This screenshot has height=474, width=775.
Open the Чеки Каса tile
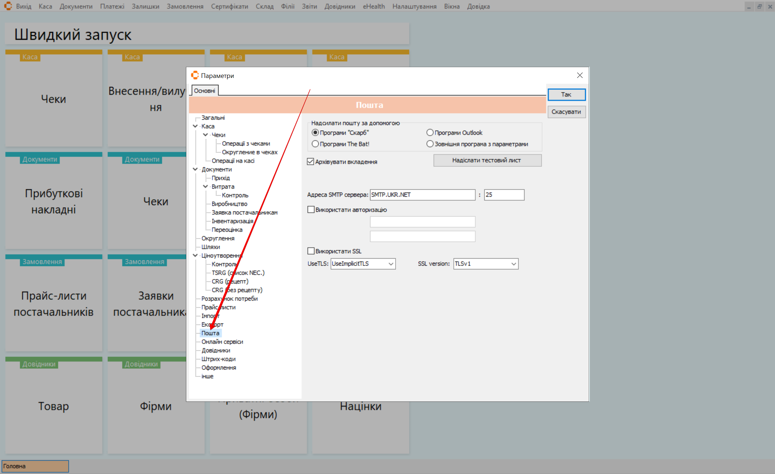(53, 99)
